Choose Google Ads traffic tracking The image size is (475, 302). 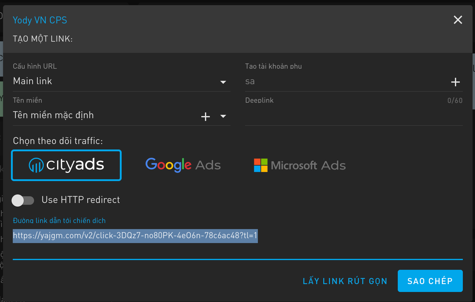click(183, 165)
